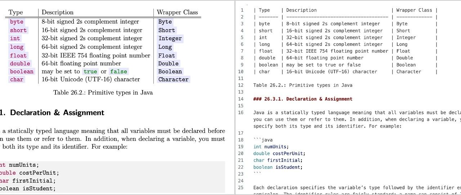
Task: Click '16-bit Unicode (UTF-16) character' in rendered table
Action: coord(91,79)
